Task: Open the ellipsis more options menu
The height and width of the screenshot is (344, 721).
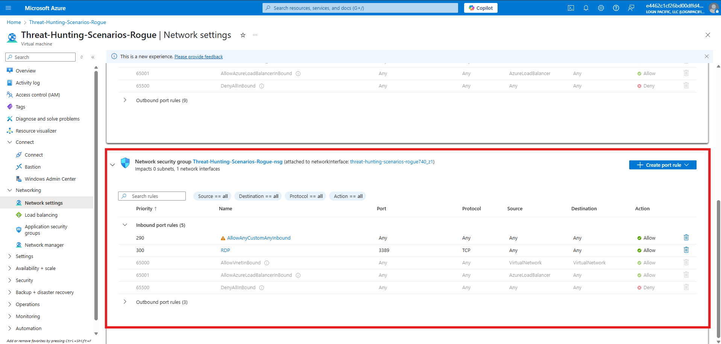Action: pos(255,35)
